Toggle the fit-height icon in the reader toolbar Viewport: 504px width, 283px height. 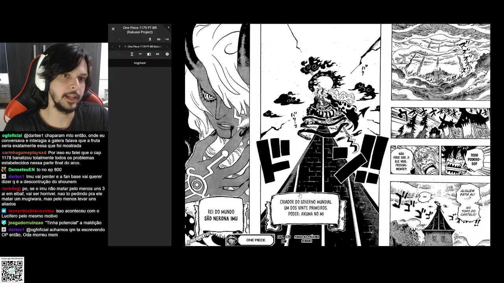point(132,54)
